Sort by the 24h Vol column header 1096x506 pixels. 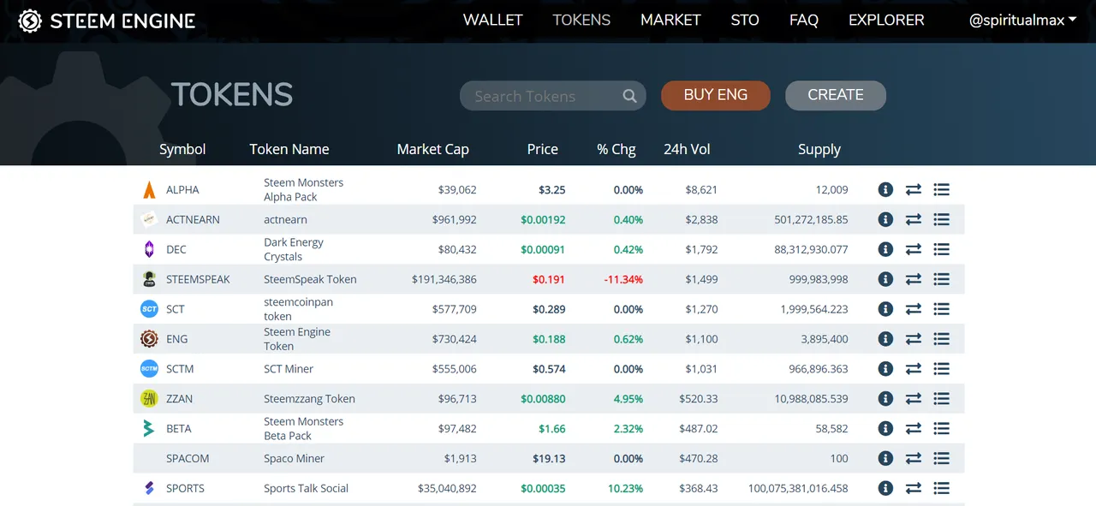pos(687,149)
